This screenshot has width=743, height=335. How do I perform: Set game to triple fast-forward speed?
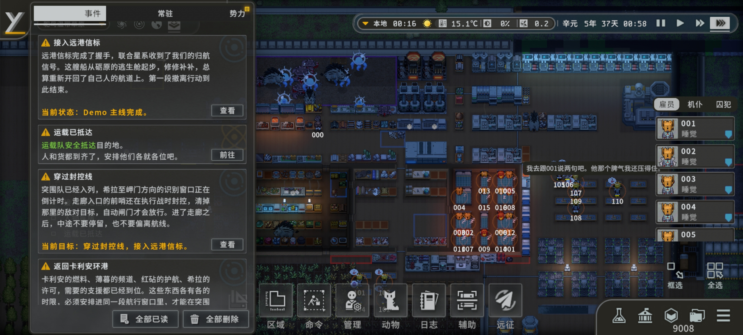[720, 23]
